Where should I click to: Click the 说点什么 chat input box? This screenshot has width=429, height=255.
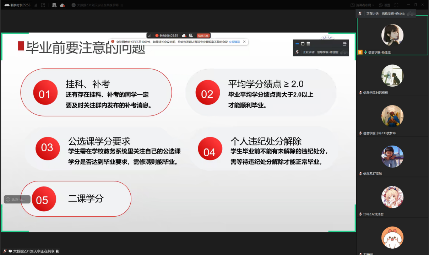(x=17, y=199)
